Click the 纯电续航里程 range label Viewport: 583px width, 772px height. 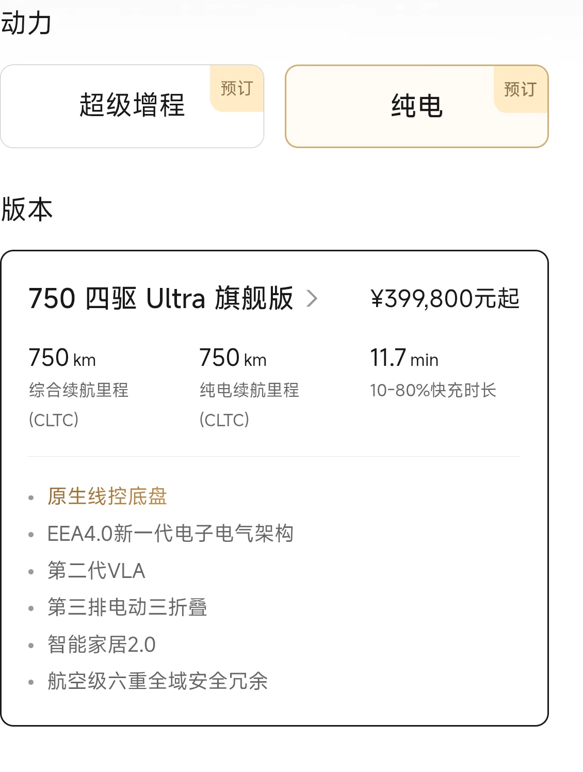249,390
